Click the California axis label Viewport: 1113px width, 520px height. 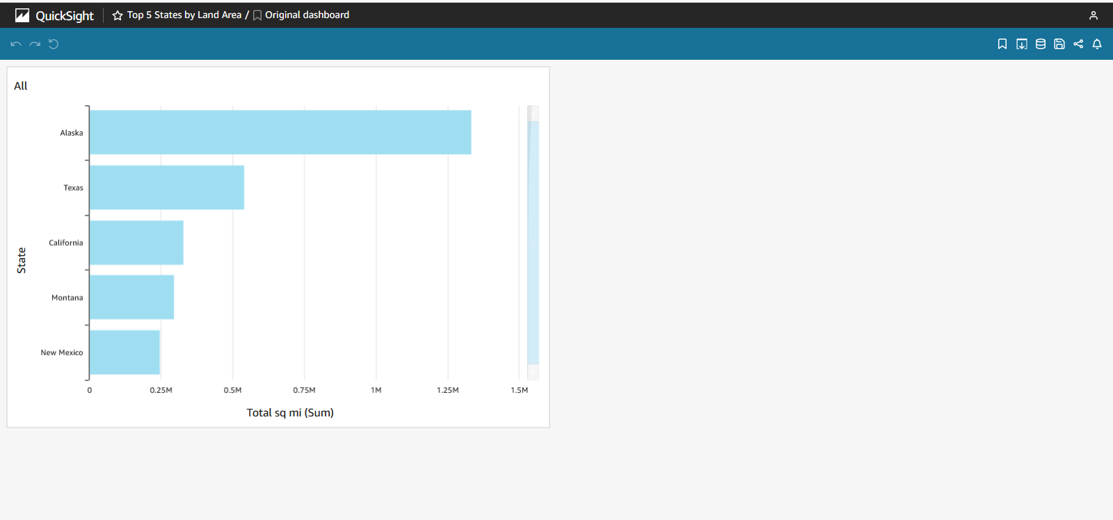pyautogui.click(x=65, y=243)
